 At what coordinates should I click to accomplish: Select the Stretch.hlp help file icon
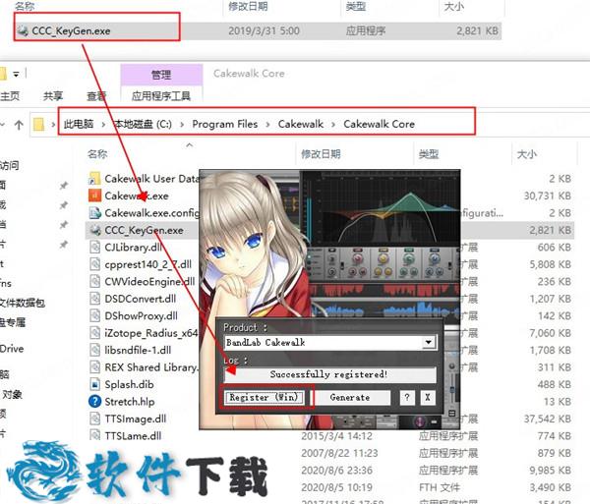point(94,402)
